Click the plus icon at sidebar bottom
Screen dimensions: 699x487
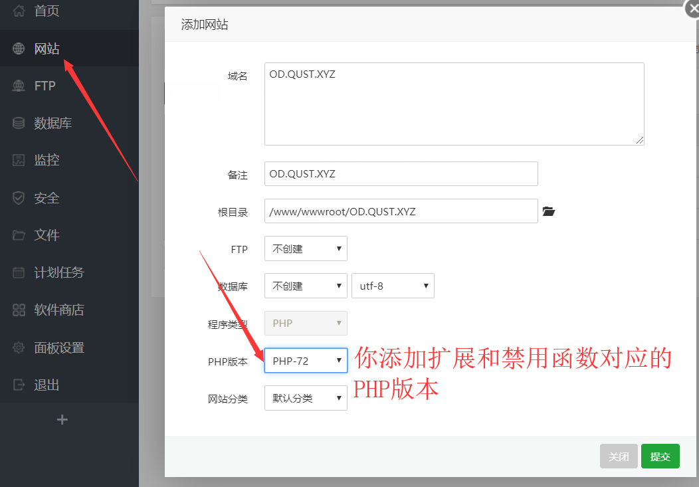[x=62, y=420]
